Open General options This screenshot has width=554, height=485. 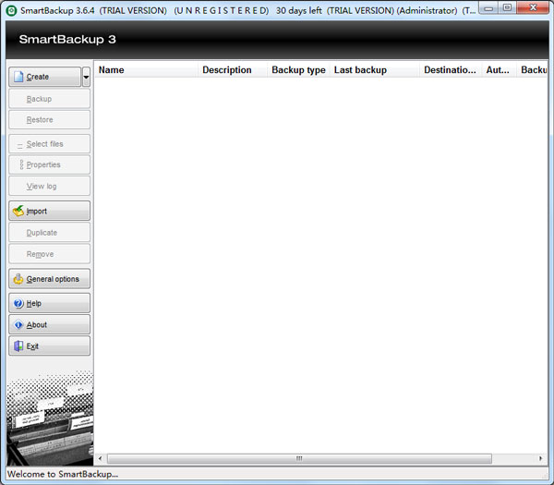(x=50, y=279)
